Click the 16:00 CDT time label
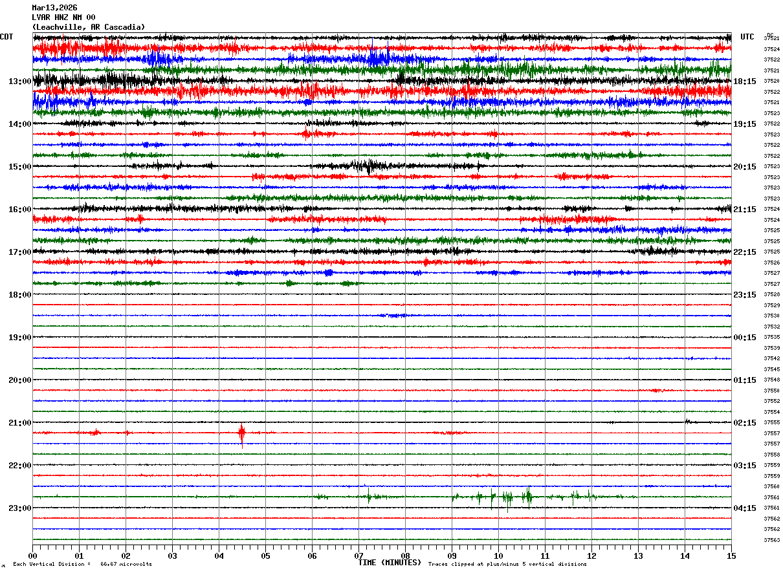This screenshot has height=573, width=783. tap(20, 210)
